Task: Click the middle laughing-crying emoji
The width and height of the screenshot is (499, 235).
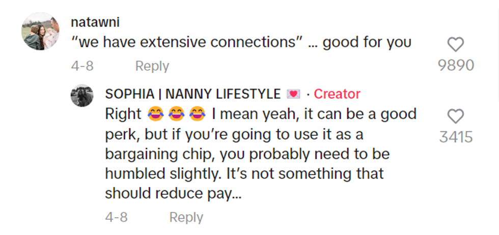Action: 175,114
